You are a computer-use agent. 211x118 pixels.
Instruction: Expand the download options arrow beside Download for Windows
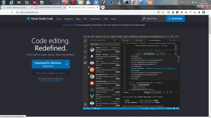[67, 64]
